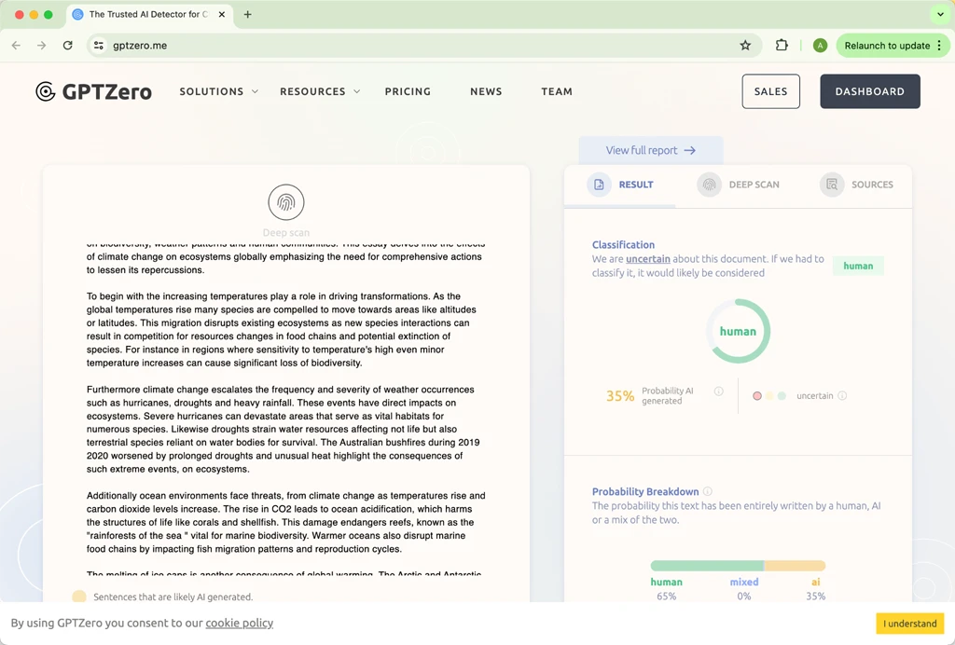Click the 'mixed 0%' label
Viewport: 955px width, 645px height.
tap(743, 588)
